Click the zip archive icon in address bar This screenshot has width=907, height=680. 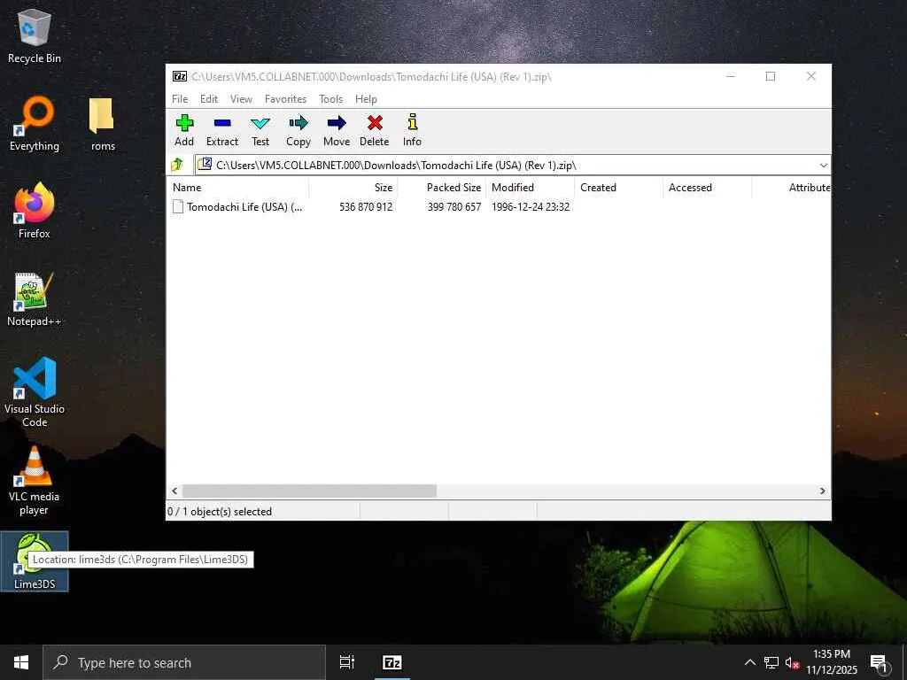pos(205,165)
